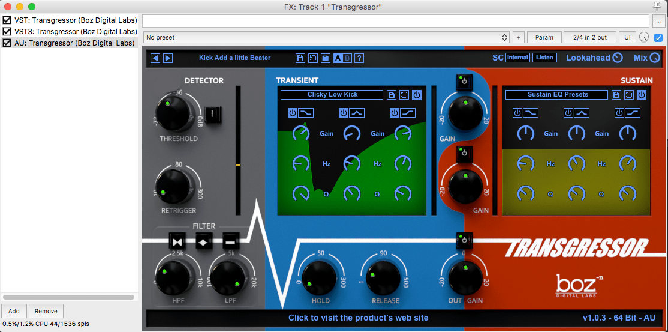Click the REAPER wet/dry knob by the UI button
The image size is (668, 332).
(645, 38)
